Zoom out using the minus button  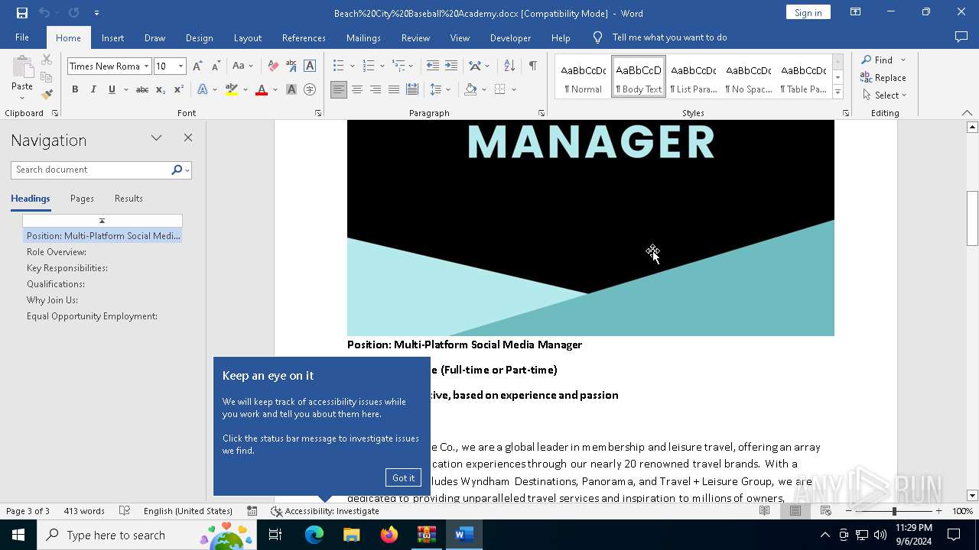(849, 511)
